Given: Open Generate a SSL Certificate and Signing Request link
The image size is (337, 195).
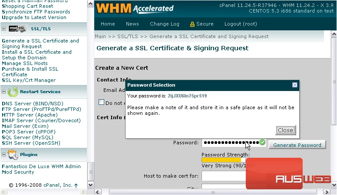Looking at the screenshot, I should pyautogui.click(x=40, y=43).
